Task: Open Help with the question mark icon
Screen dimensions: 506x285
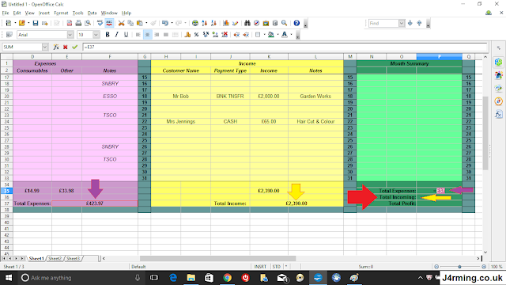Action: tap(296, 23)
